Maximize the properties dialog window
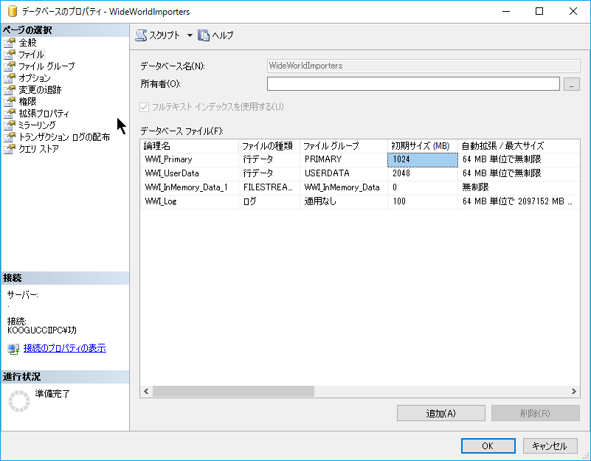This screenshot has height=461, width=591. (x=539, y=11)
